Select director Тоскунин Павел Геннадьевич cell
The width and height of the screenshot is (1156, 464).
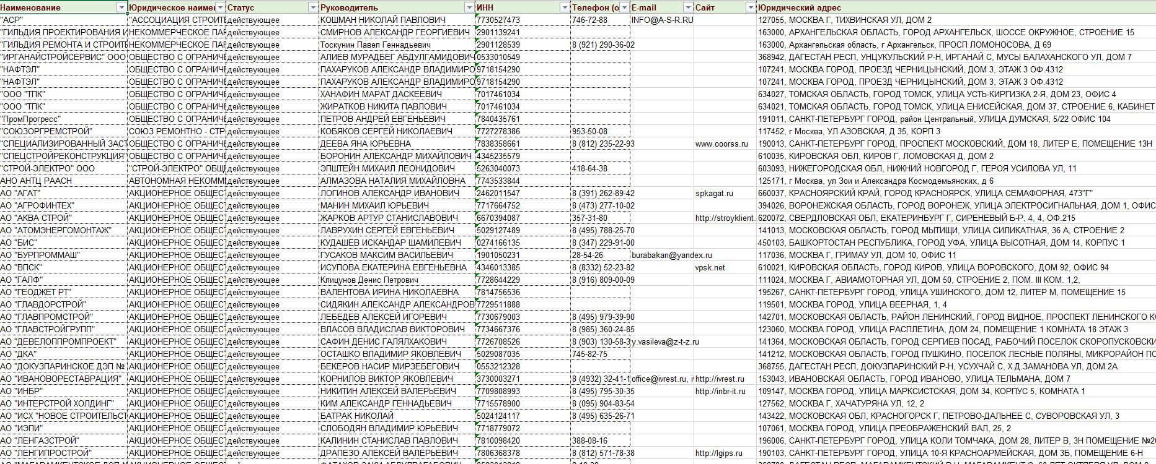397,45
